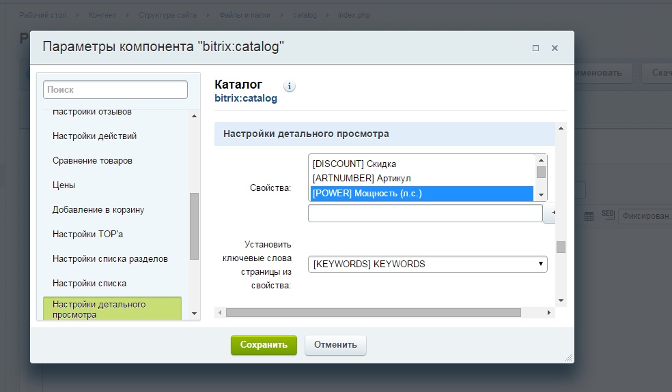The height and width of the screenshot is (392, 672).
Task: Open Настройки списка разделов section
Action: tap(110, 258)
